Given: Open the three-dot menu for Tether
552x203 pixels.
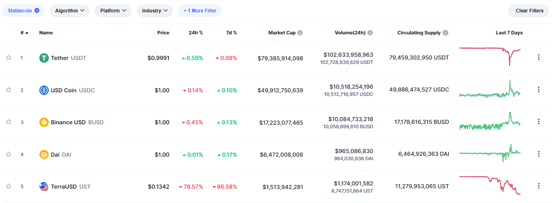Looking at the screenshot, I should [x=539, y=58].
